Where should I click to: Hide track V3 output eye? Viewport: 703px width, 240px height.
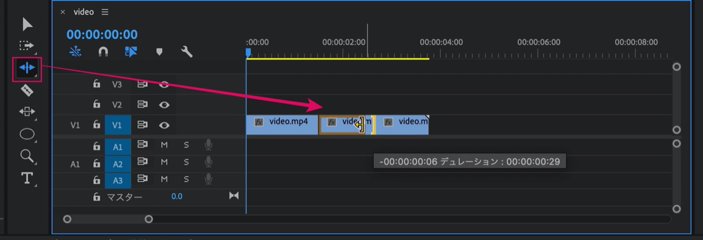click(x=165, y=84)
